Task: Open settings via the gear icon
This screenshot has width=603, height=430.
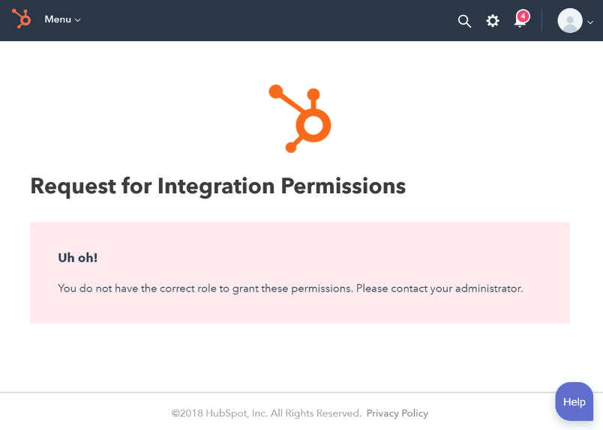Action: (492, 21)
